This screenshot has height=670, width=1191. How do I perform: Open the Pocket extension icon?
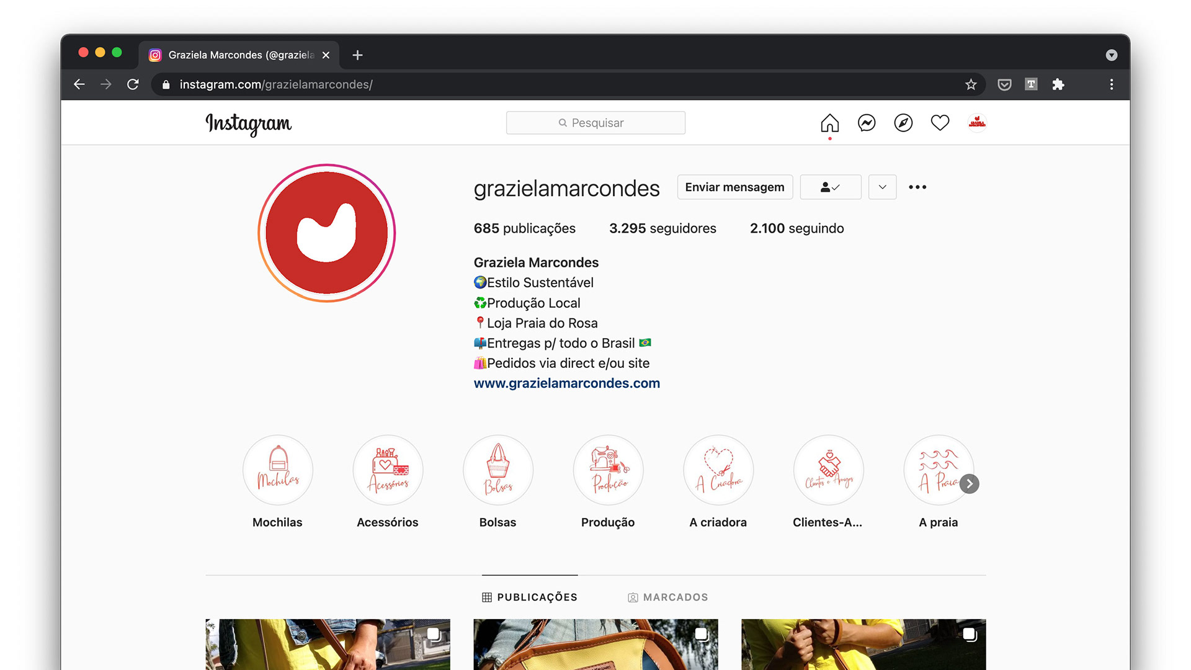tap(1004, 84)
